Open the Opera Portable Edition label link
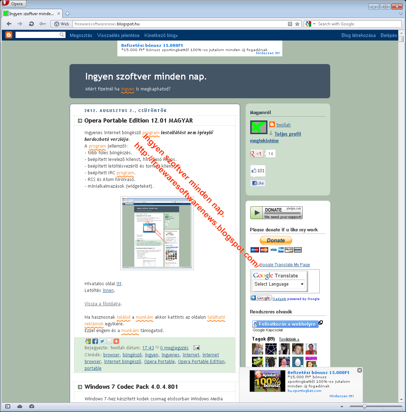This screenshot has height=412, width=406. click(201, 362)
